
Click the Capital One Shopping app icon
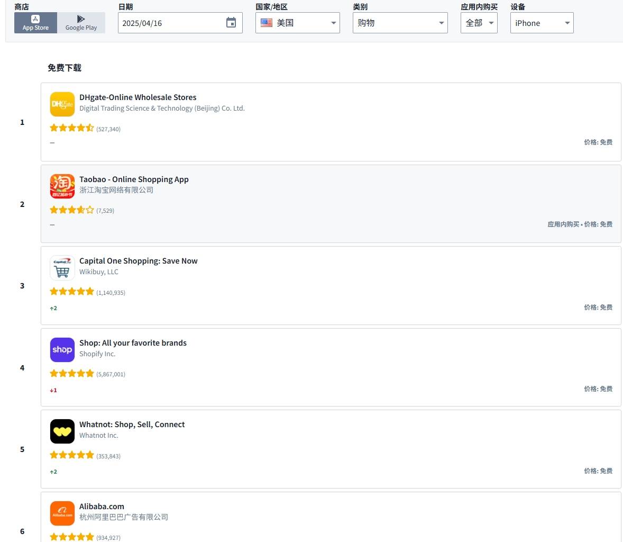tap(62, 268)
